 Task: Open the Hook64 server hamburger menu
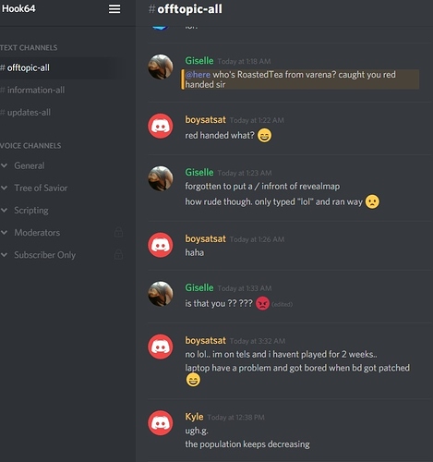pyautogui.click(x=114, y=8)
